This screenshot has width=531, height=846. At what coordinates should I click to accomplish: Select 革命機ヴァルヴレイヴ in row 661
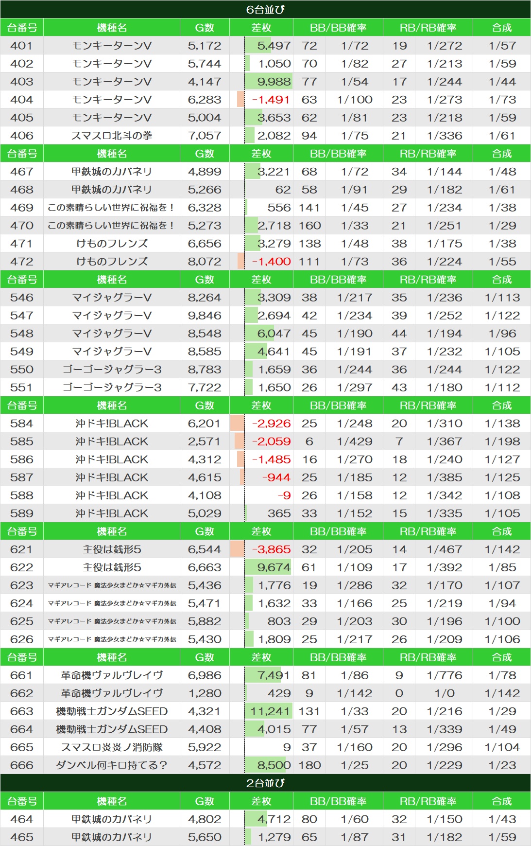click(112, 675)
